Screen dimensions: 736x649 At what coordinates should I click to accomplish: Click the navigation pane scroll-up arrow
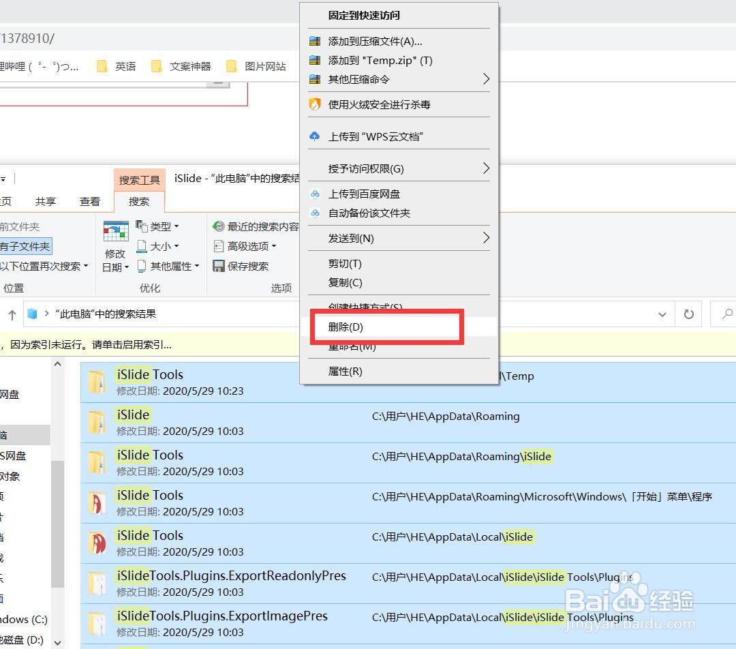tap(58, 364)
